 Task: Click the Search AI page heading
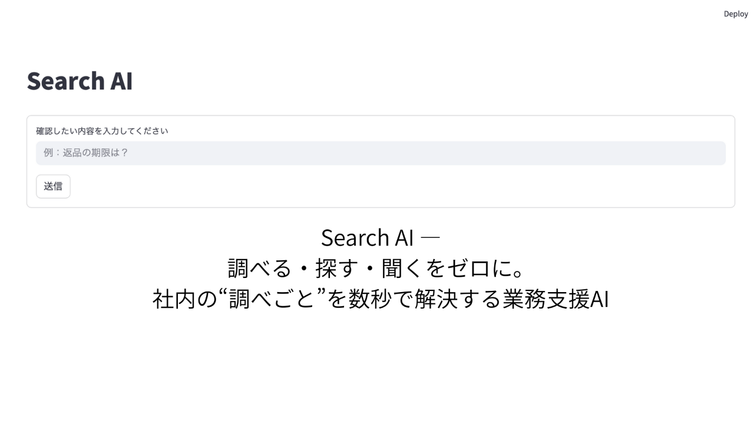coord(80,81)
